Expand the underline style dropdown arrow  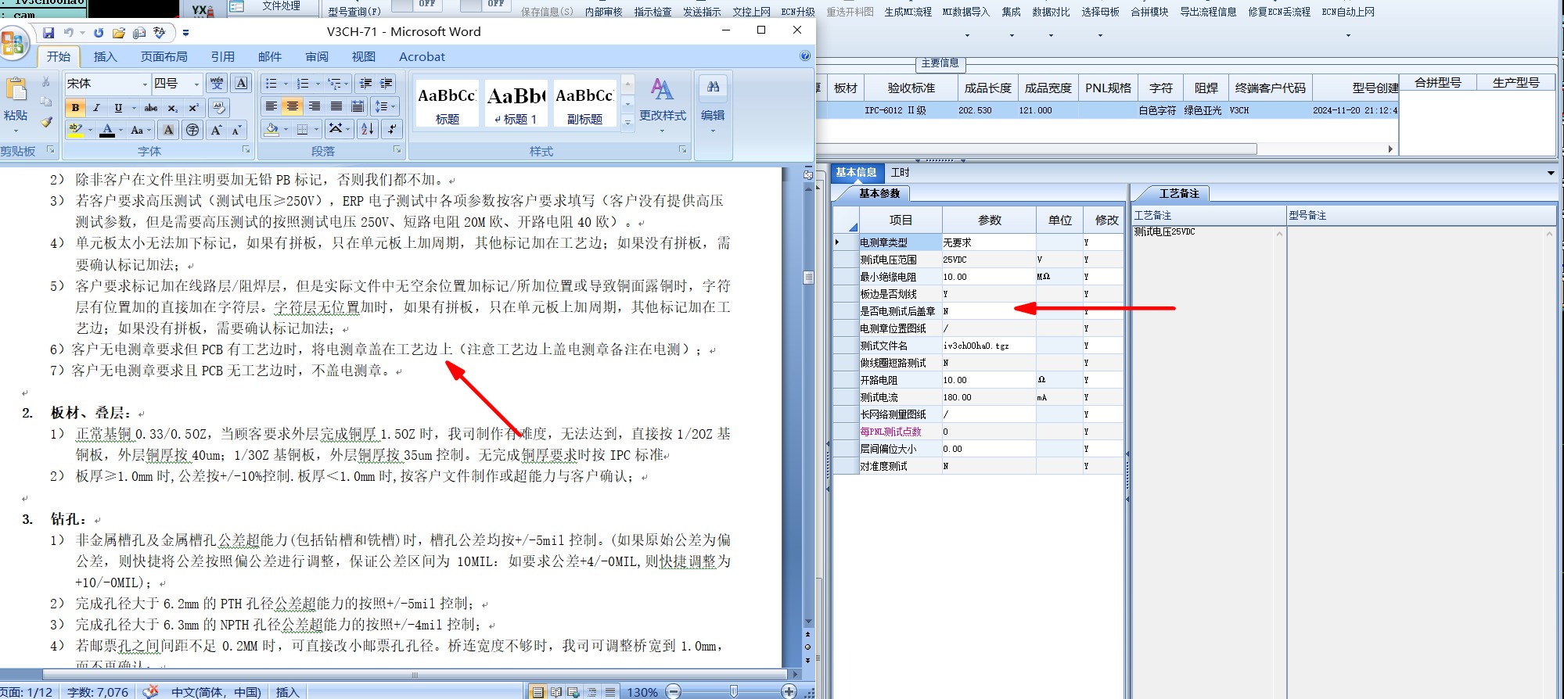point(134,108)
